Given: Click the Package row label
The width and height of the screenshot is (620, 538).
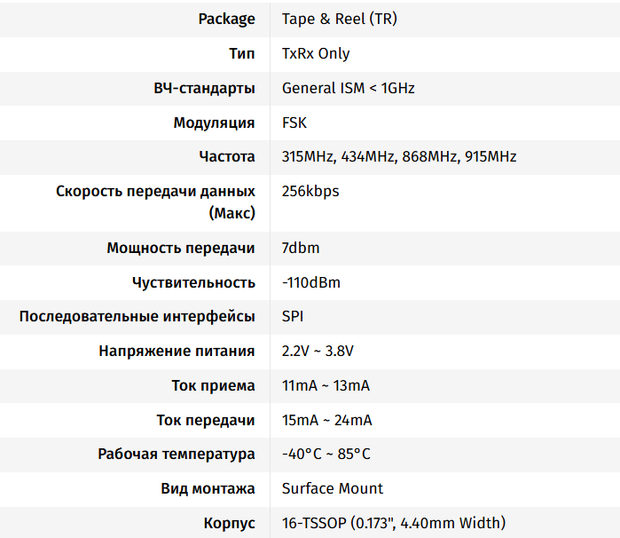Looking at the screenshot, I should (x=226, y=19).
